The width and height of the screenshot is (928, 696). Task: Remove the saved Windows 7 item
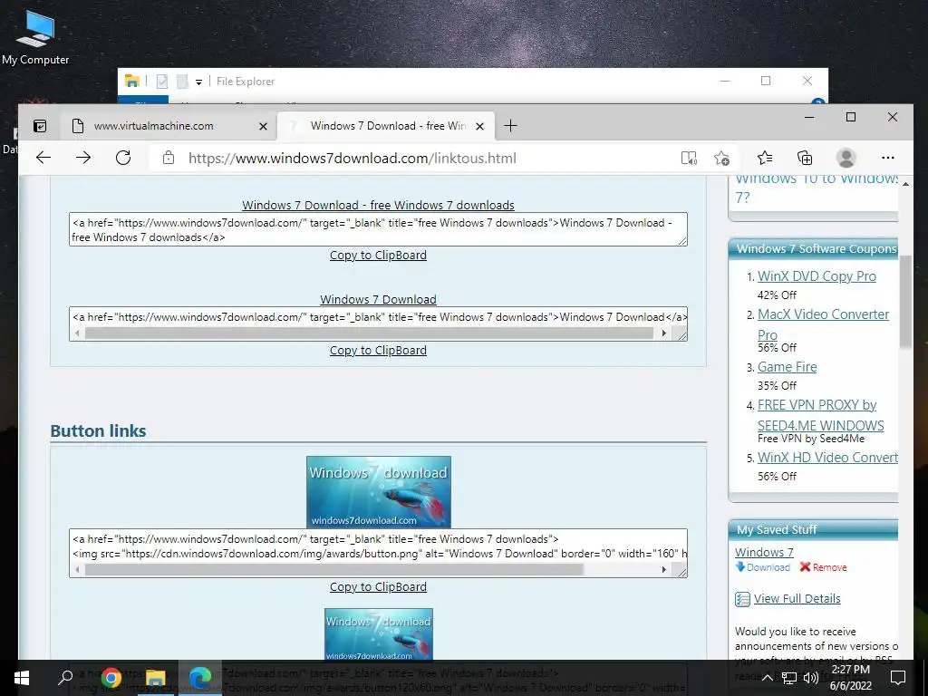point(823,567)
